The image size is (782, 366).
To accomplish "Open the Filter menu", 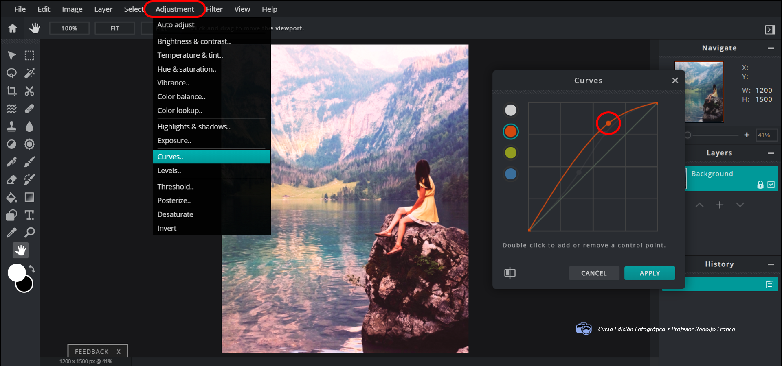I will click(214, 9).
